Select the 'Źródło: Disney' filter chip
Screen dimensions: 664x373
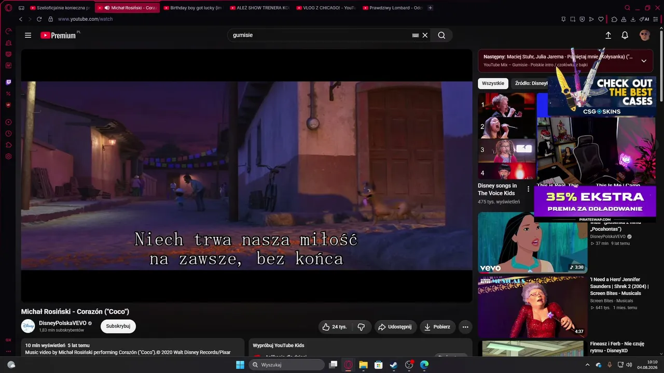click(530, 83)
